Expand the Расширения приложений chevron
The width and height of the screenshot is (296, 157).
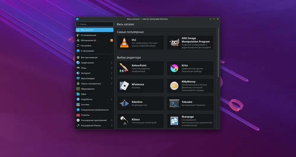112,120
